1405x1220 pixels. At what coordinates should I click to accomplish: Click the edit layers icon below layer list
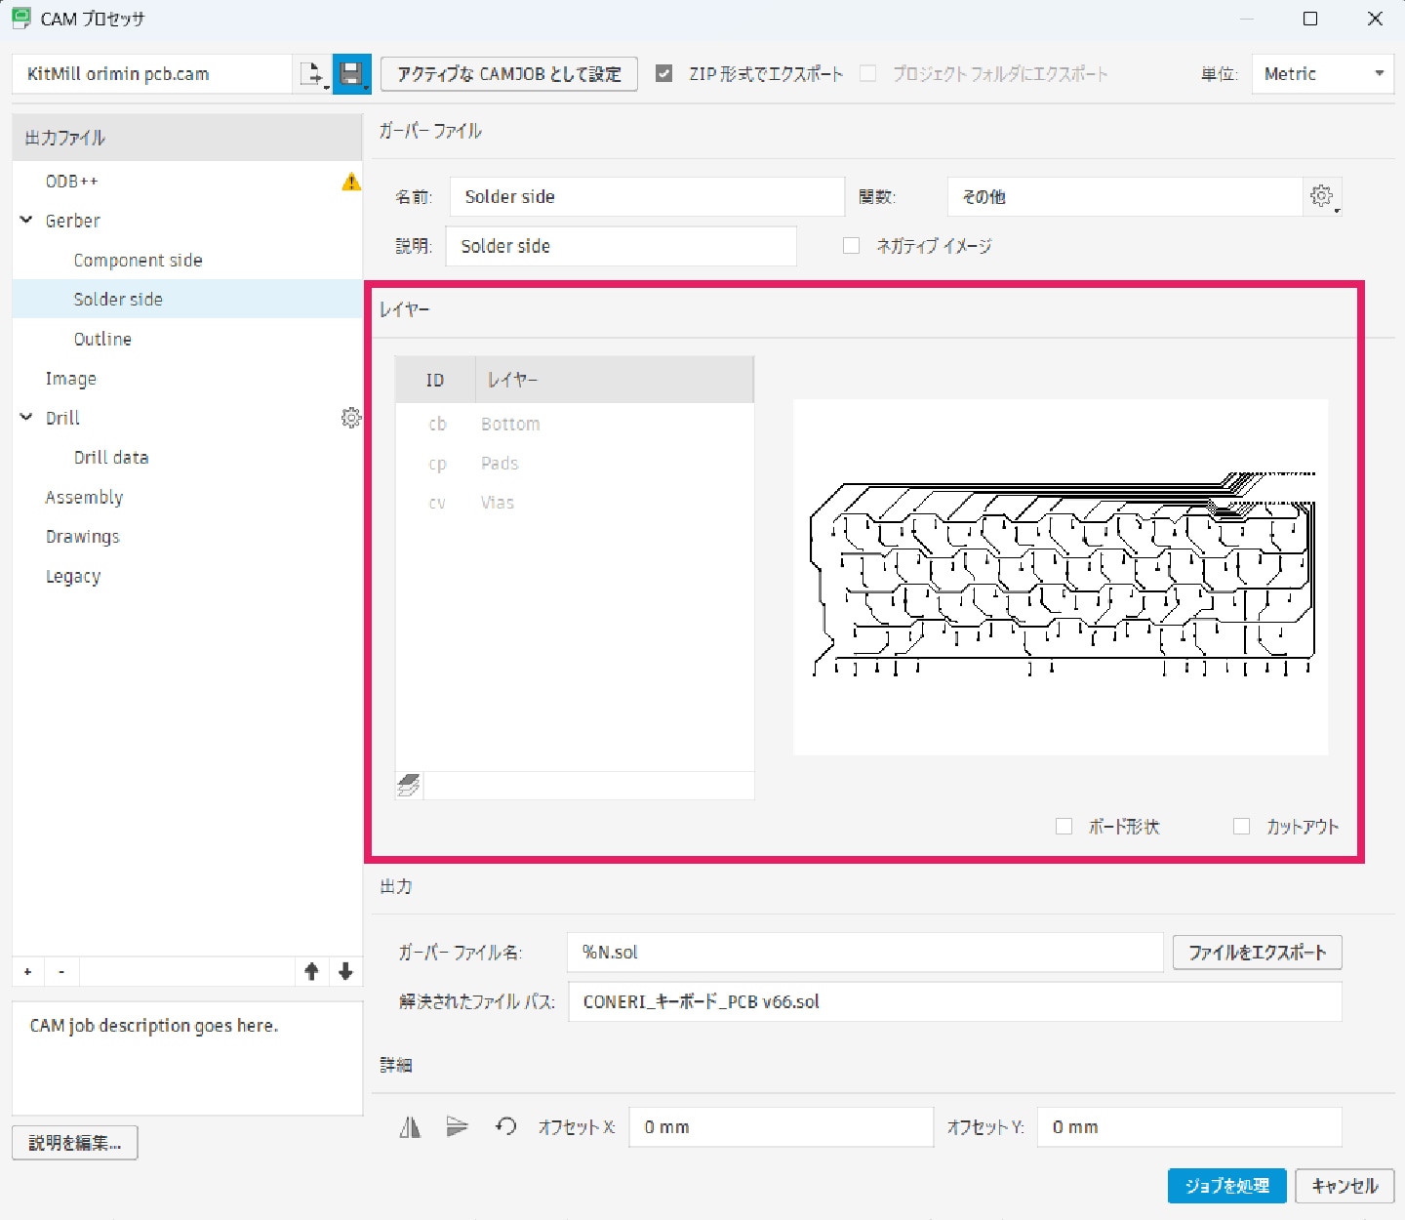409,786
